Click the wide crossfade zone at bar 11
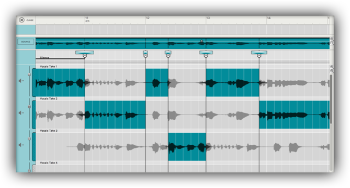This screenshot has width=350, height=188. tap(85, 53)
